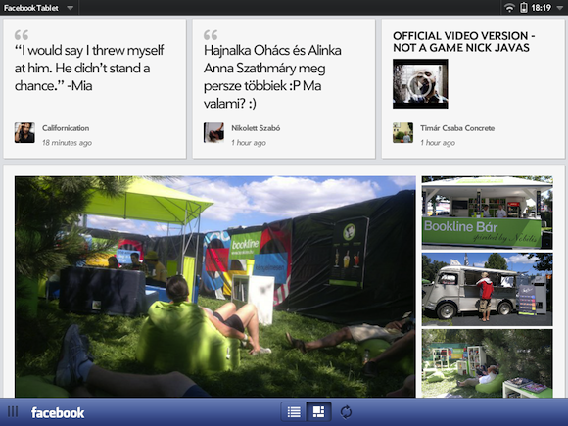Open the bookshelf garden photo

coord(488,363)
